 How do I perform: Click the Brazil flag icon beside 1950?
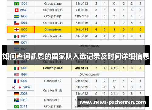tap(16, 4)
